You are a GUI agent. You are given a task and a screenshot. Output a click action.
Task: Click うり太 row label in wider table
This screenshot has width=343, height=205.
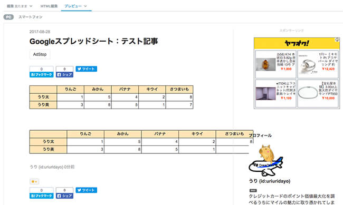[49, 142]
